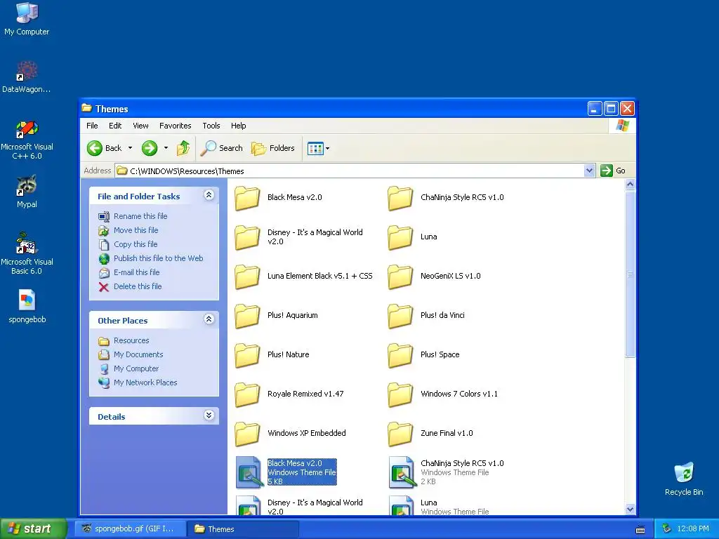Go to Resources in Other Places

point(131,340)
